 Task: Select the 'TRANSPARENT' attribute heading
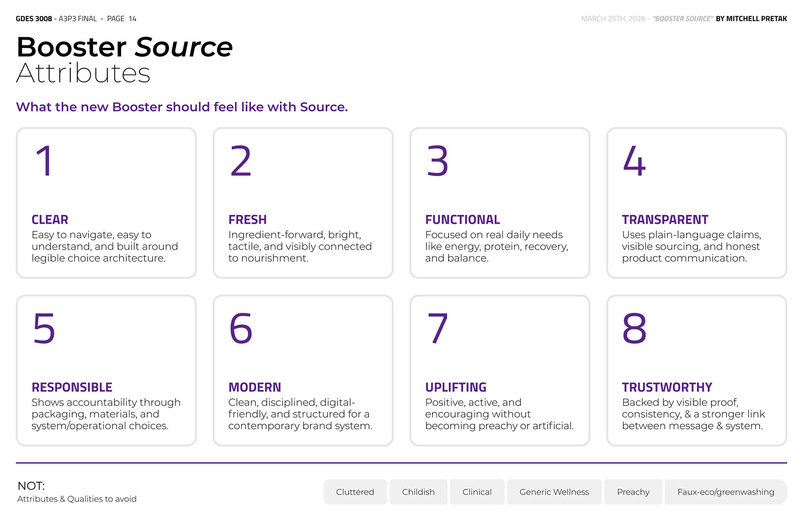[x=665, y=219]
